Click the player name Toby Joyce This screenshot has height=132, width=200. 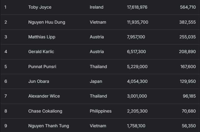[40, 7]
